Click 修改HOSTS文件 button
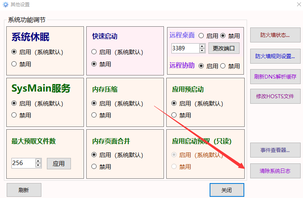Image resolution: width=303 pixels, height=198 pixels. point(275,96)
